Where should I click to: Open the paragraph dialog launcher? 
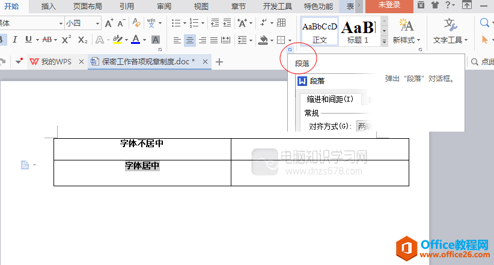(x=290, y=49)
